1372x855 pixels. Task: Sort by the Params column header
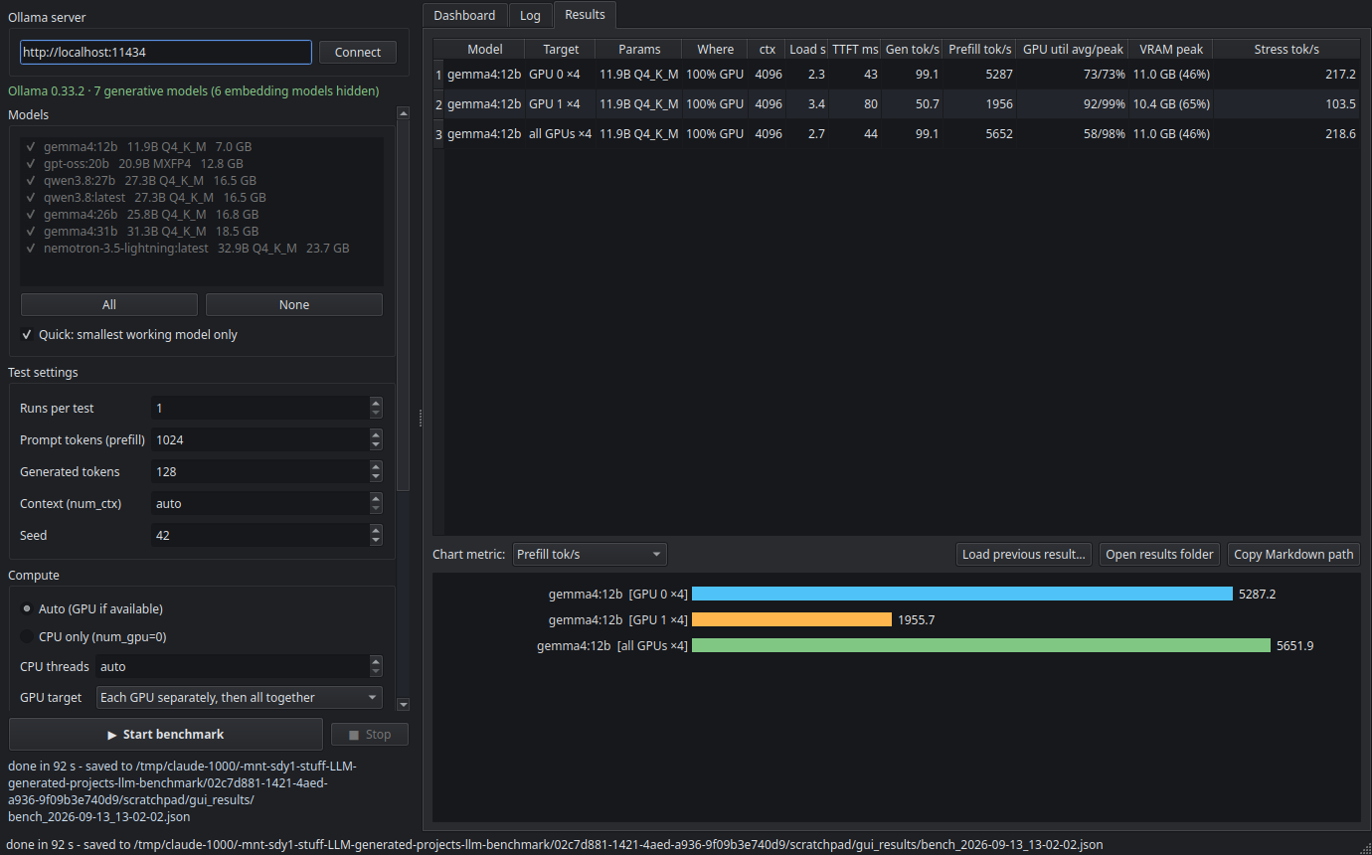pyautogui.click(x=638, y=50)
